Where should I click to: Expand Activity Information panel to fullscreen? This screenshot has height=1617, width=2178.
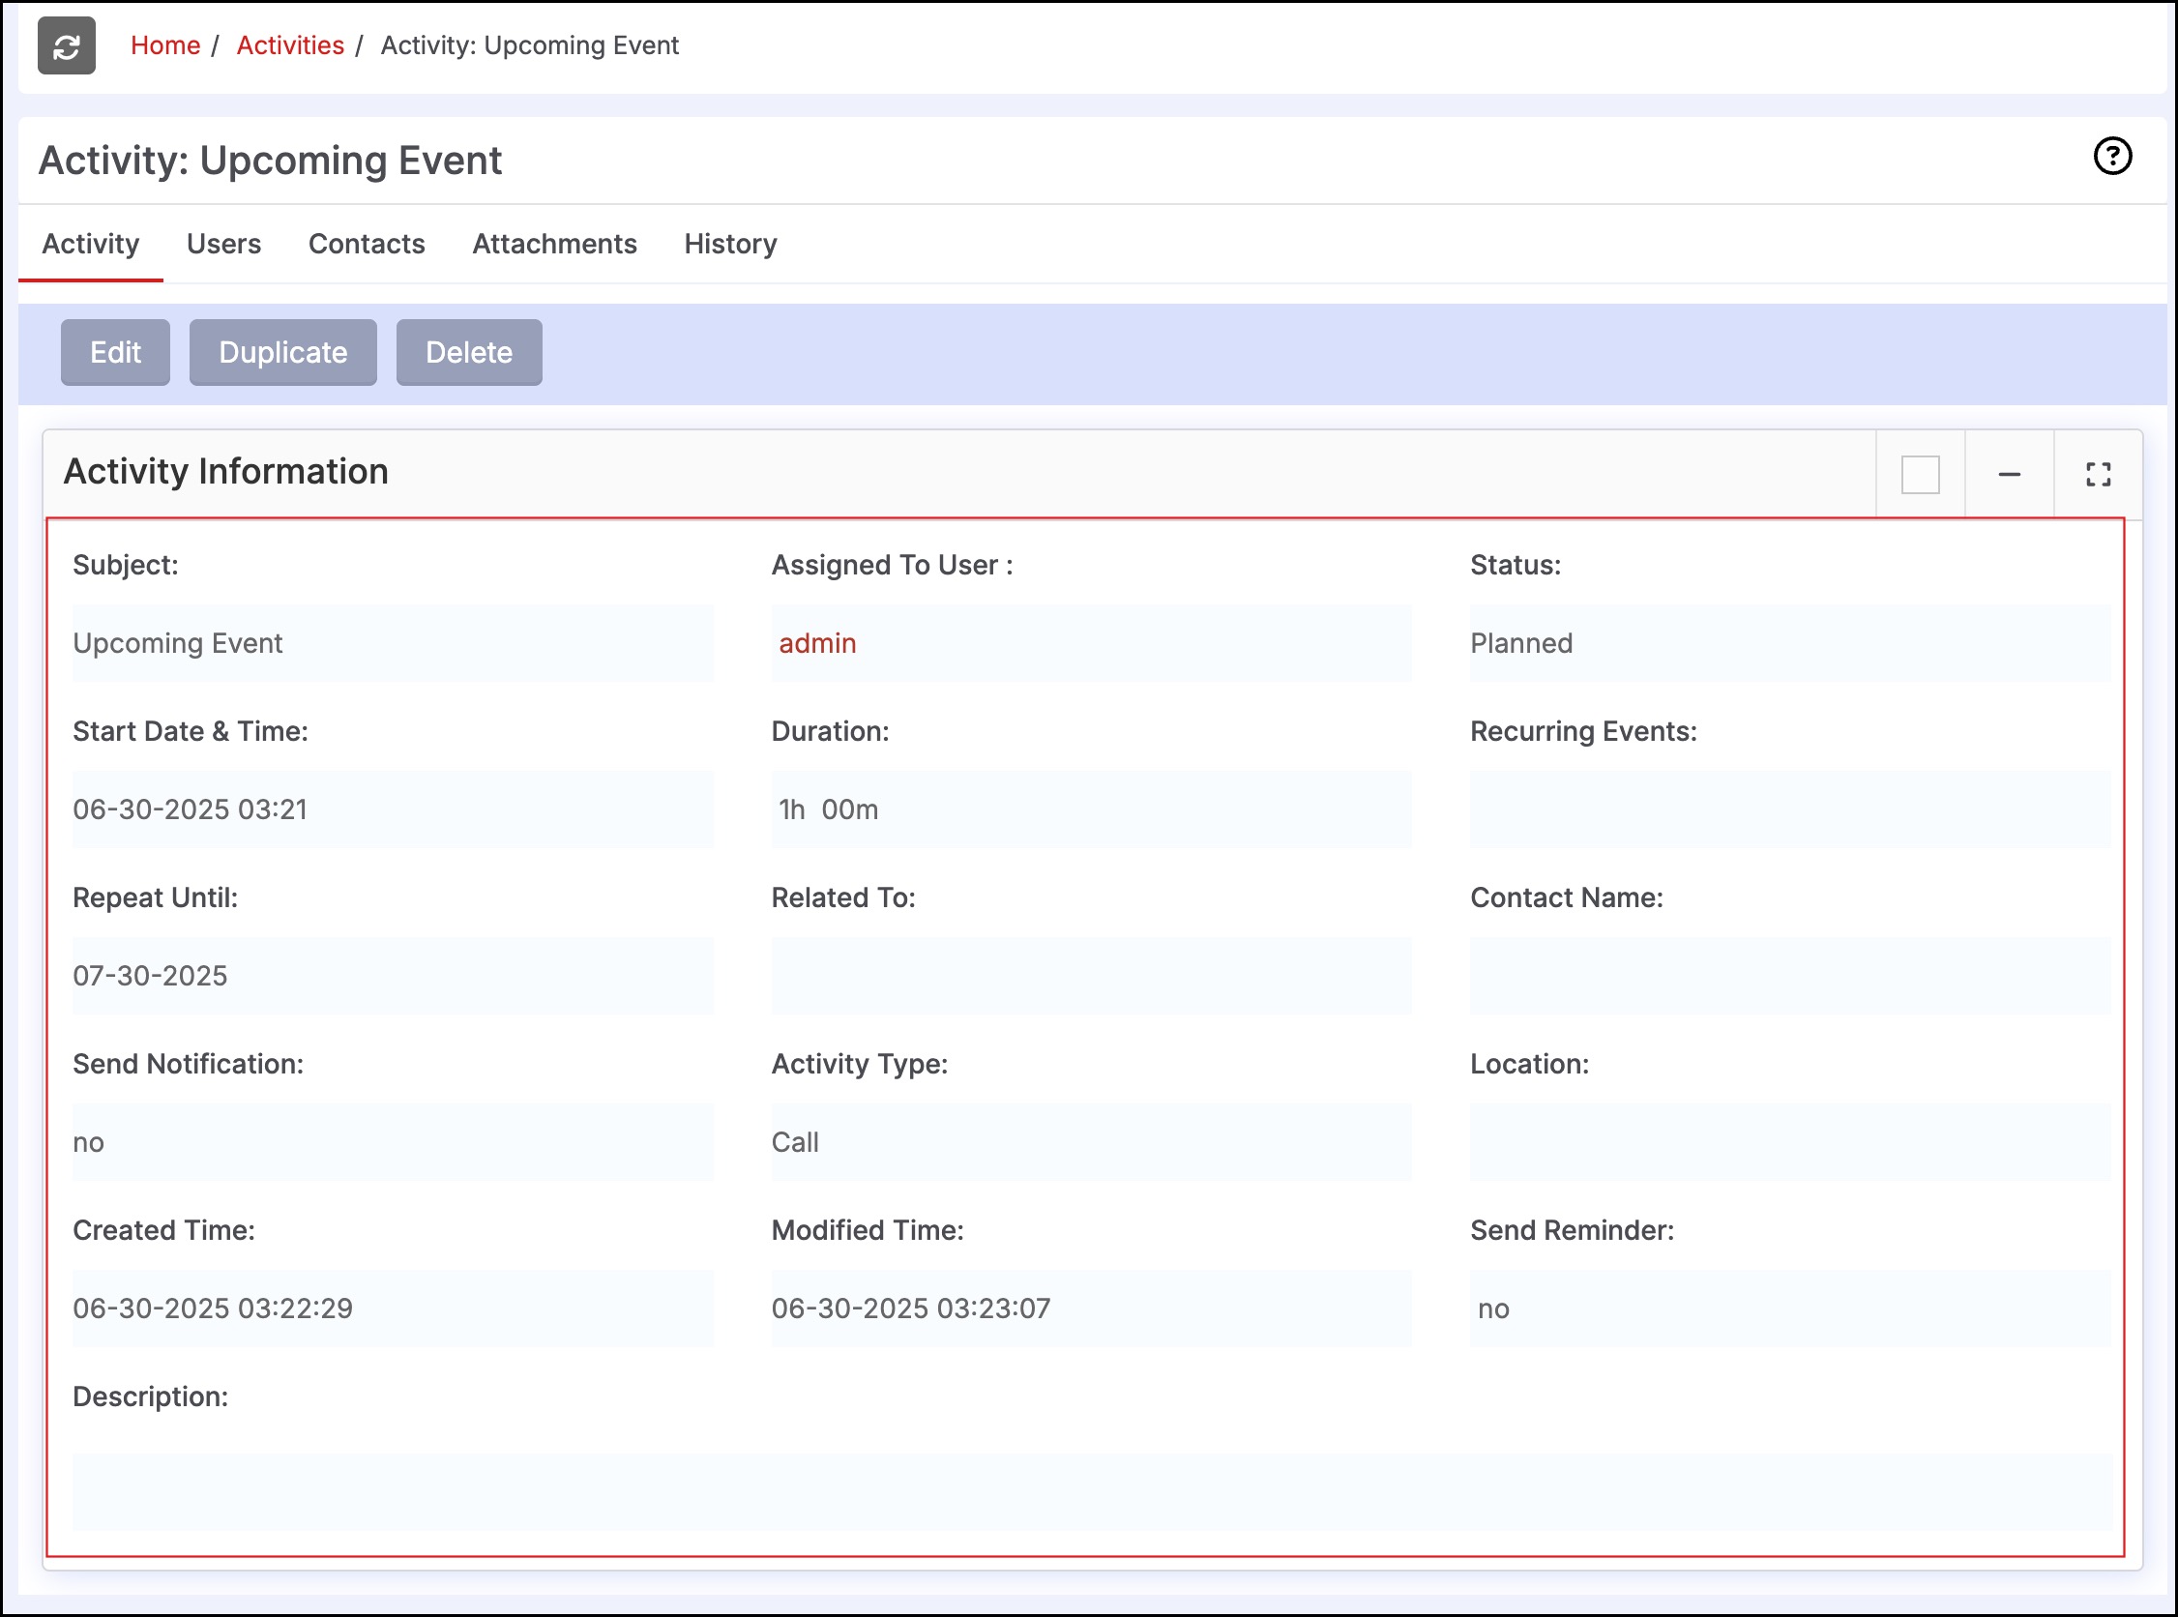2098,475
